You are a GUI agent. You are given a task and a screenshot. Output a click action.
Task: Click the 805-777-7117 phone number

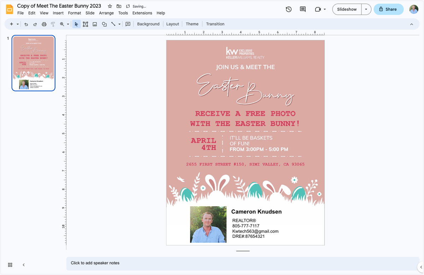246,226
